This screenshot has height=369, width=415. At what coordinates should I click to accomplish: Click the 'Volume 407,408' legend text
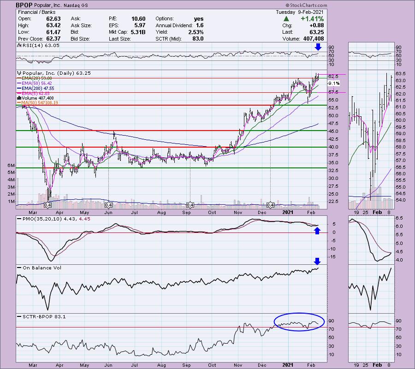point(38,98)
